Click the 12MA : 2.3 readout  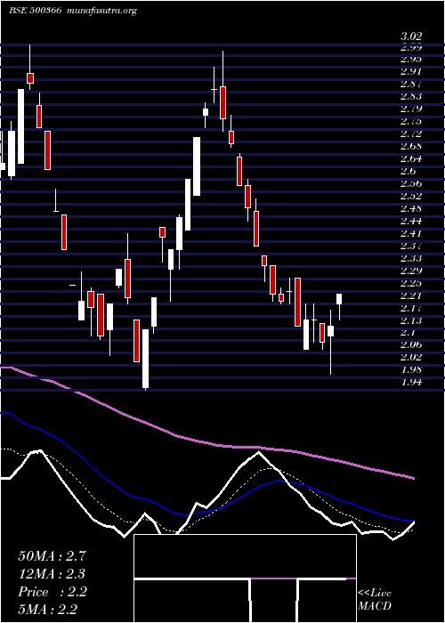52,574
